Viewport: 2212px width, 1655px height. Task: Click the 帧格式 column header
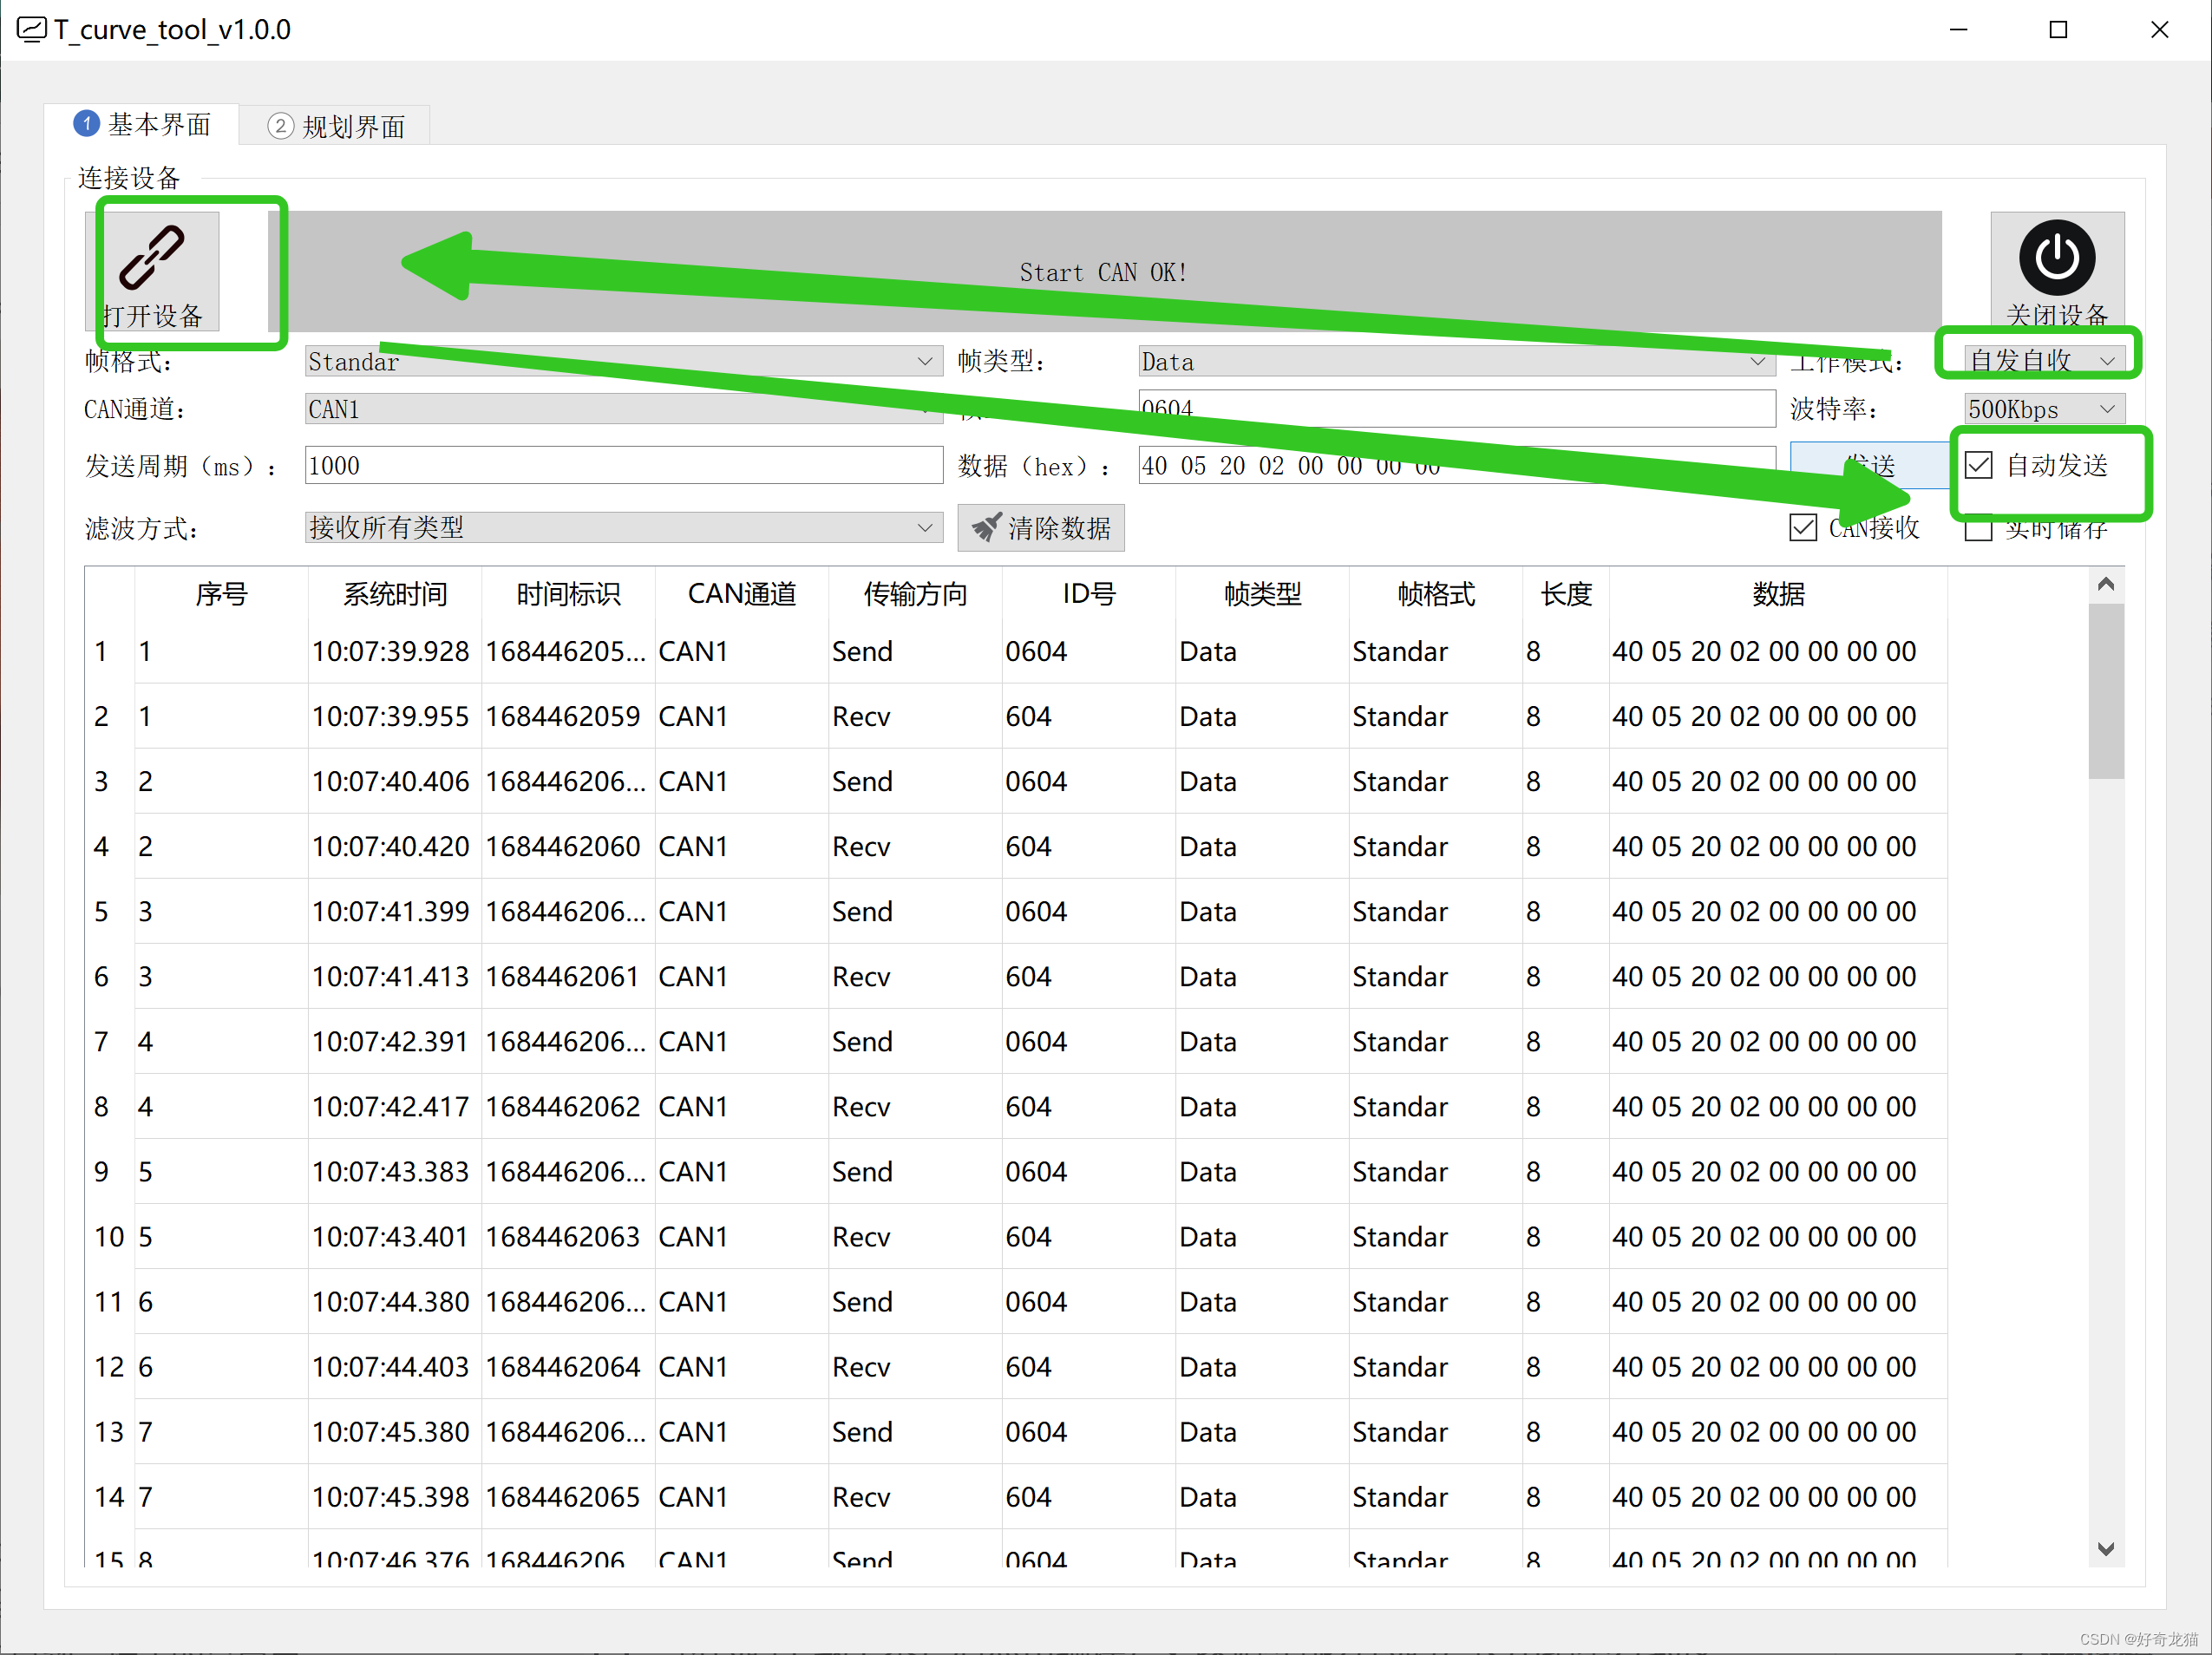coord(1436,594)
